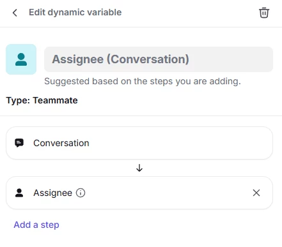Viewport: 282px width, 247px height.
Task: Delete the dynamic variable with trash icon
Action: pos(264,13)
